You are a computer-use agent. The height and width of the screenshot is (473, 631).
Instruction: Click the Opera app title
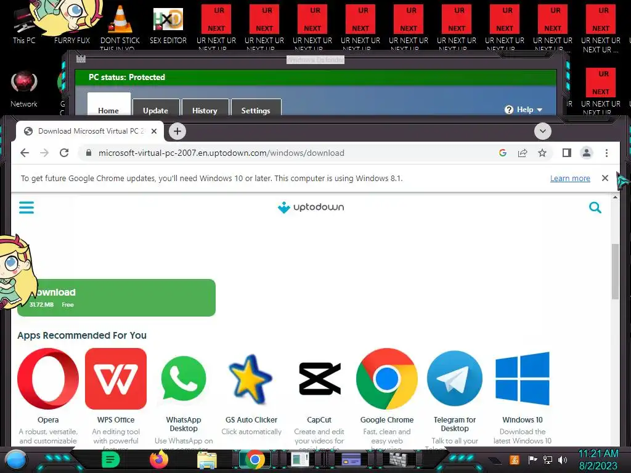pos(48,419)
